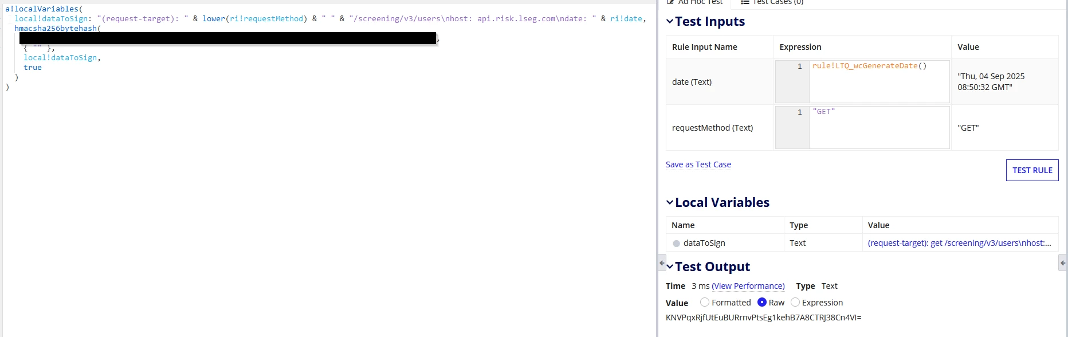Viewport: 1068px width, 337px height.
Task: Click the grey dot icon beside dataToSign
Action: 676,244
